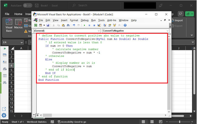
Task: Open the VBA Help menu
Action: [x=134, y=20]
